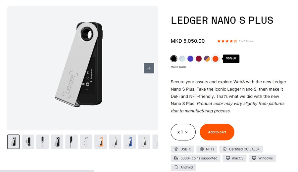Image resolution: width=298 pixels, height=172 pixels.
Task: Show the blue Ledger thumbnail image
Action: [129, 142]
